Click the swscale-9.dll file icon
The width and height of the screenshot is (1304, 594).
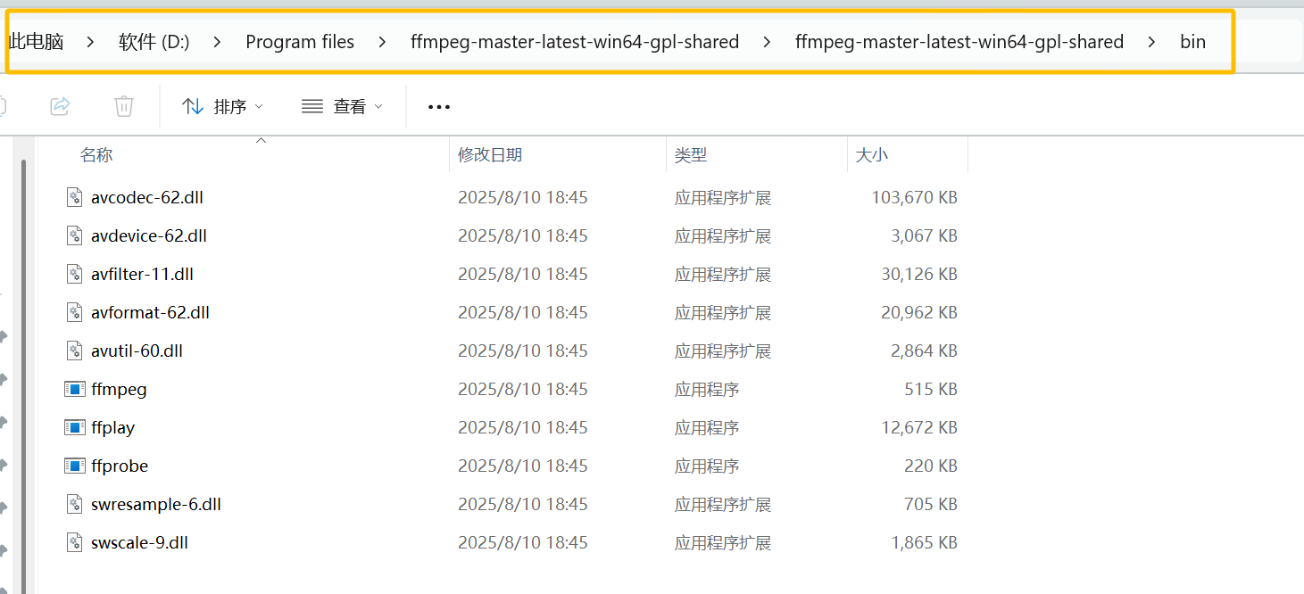(x=75, y=542)
